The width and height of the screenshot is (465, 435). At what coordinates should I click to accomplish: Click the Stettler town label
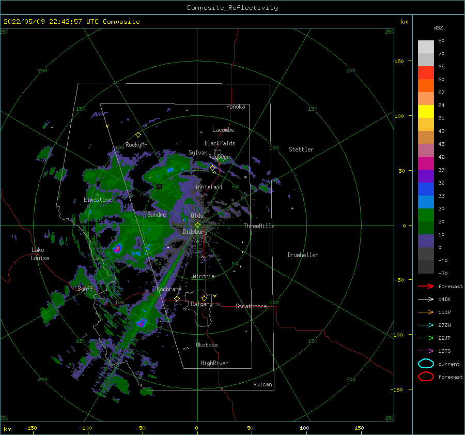(301, 149)
